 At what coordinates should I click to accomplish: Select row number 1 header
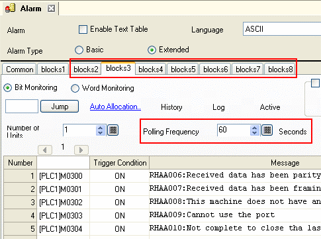pos(21,176)
